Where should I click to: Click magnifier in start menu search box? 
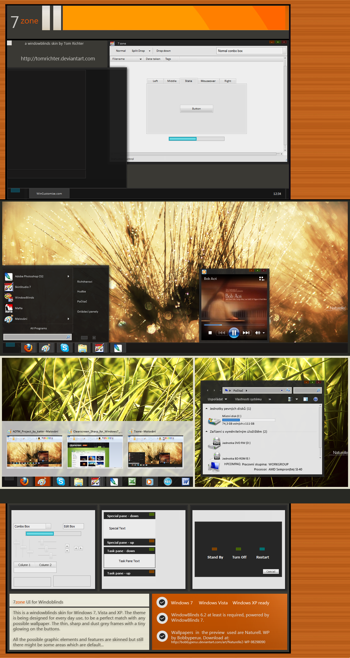pos(68,337)
